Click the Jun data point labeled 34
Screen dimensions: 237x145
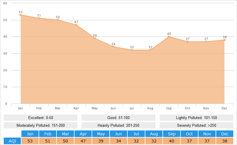(x=113, y=47)
